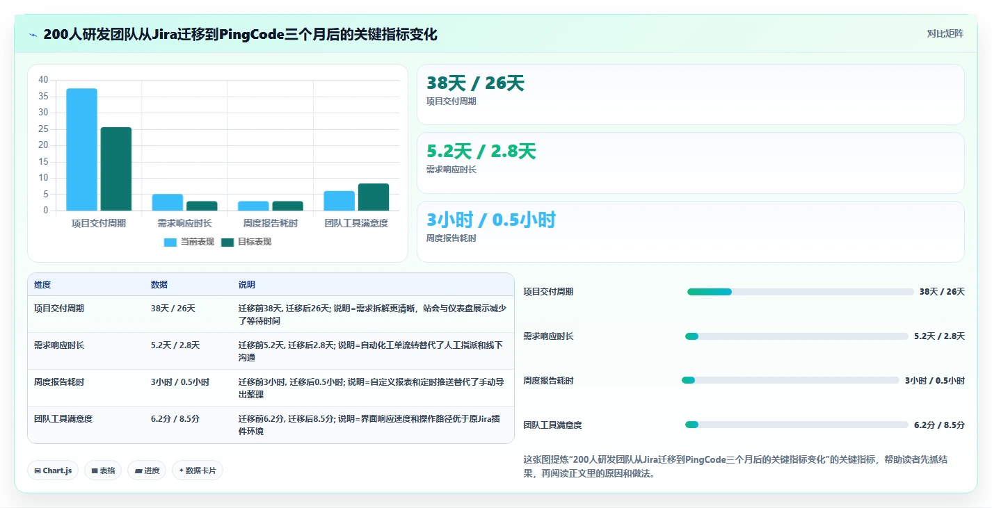
Task: Select the 进度 tag chip
Action: tap(147, 470)
